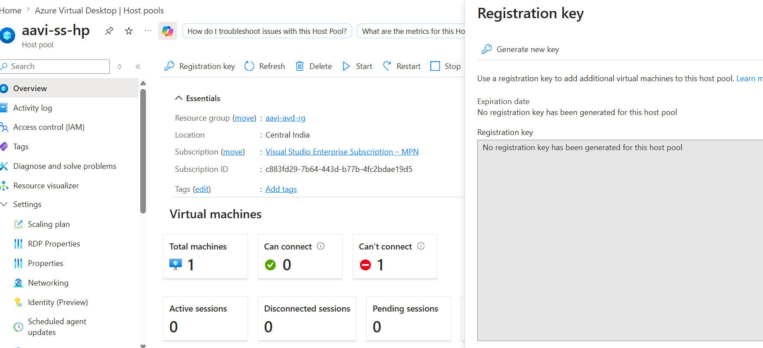
Task: Select Overview in the sidebar
Action: click(x=69, y=88)
